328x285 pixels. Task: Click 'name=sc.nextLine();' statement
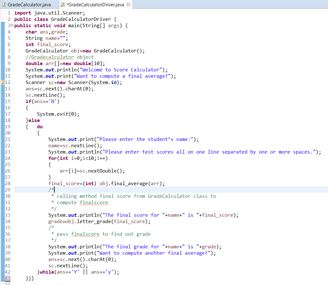75,146
